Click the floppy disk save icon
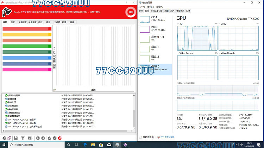This screenshot has width=264, height=148. click(x=15, y=138)
